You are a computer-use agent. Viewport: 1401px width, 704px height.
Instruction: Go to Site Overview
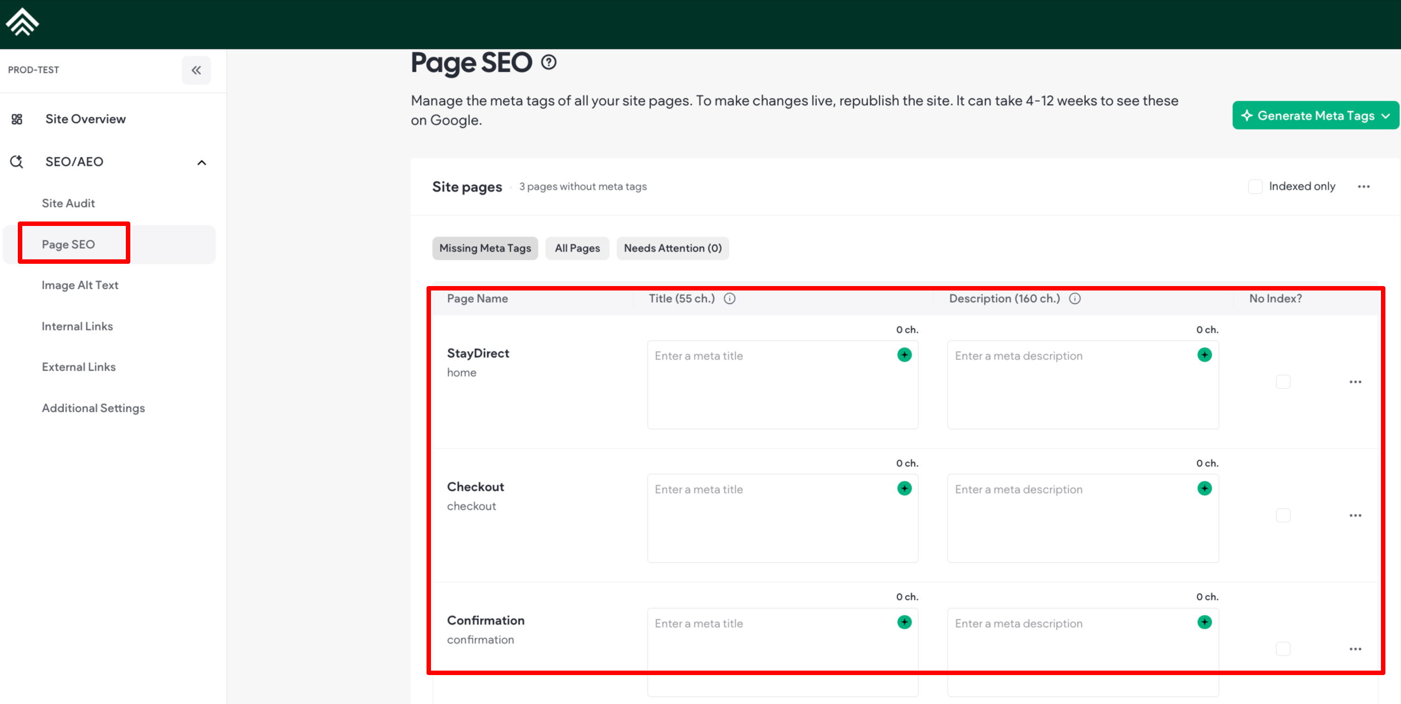click(85, 119)
